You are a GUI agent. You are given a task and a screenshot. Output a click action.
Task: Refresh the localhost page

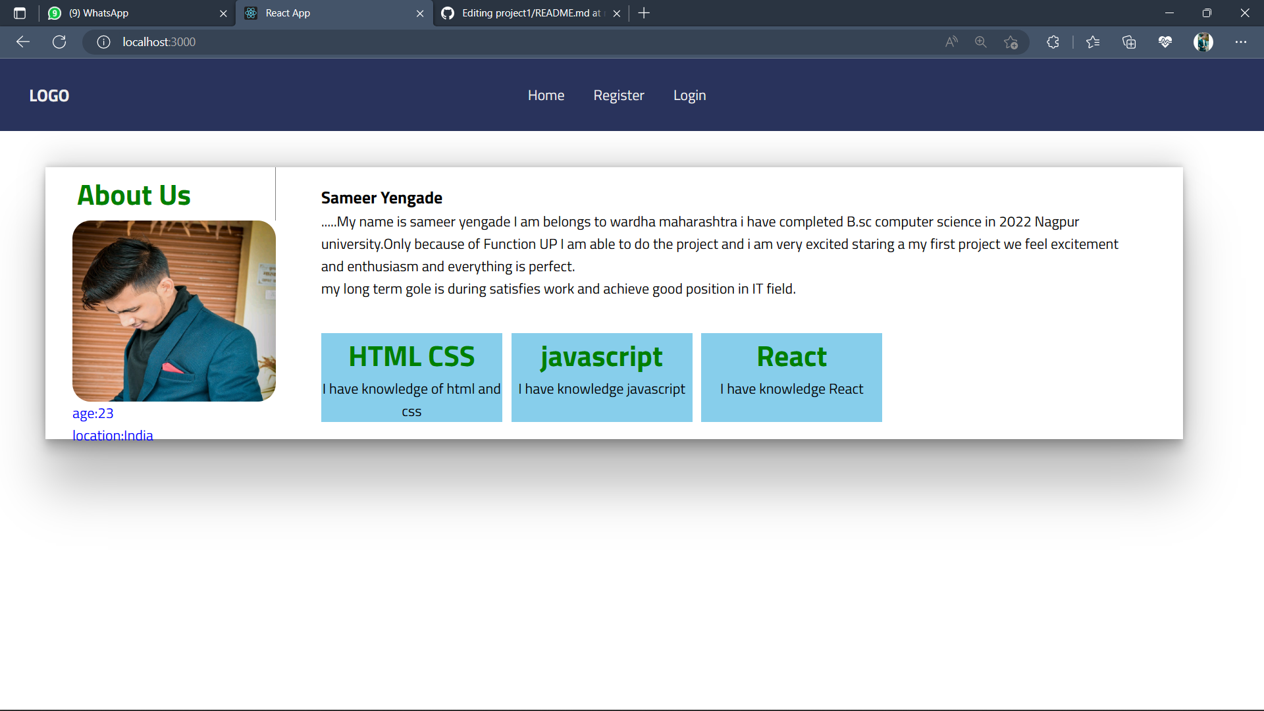coord(59,41)
